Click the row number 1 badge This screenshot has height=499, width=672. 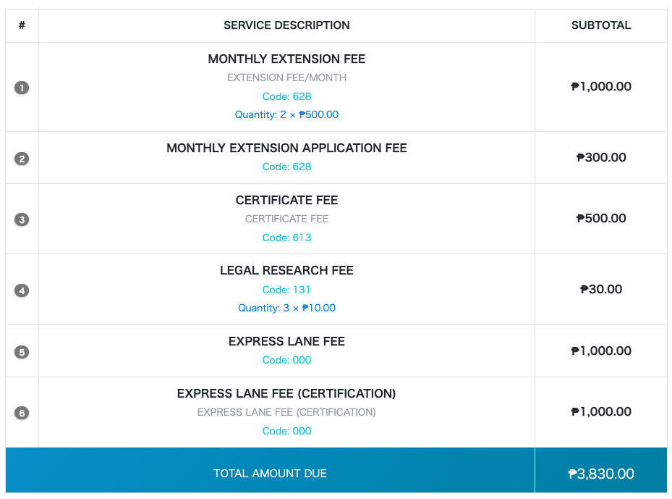22,88
